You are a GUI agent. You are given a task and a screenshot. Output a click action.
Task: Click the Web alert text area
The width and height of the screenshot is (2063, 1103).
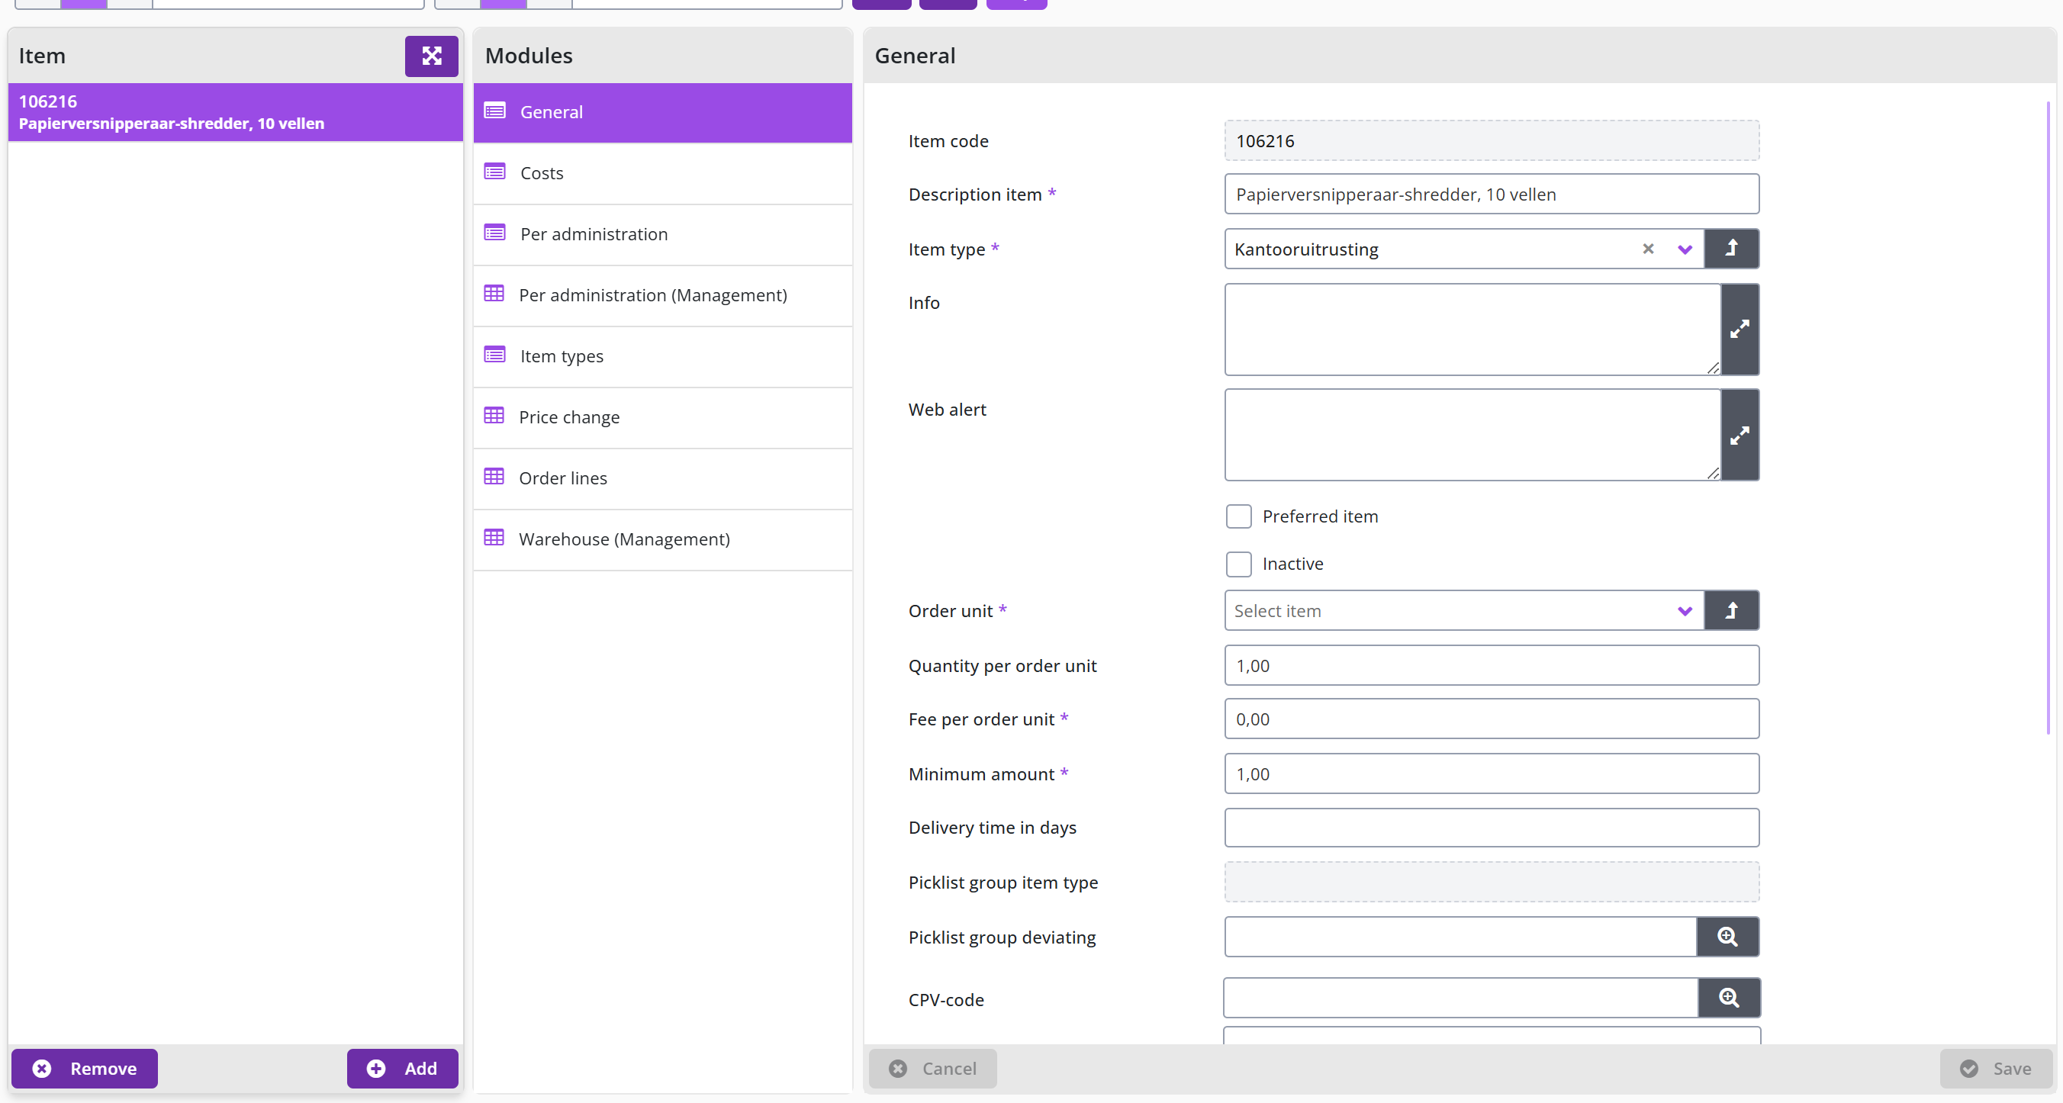(1472, 436)
